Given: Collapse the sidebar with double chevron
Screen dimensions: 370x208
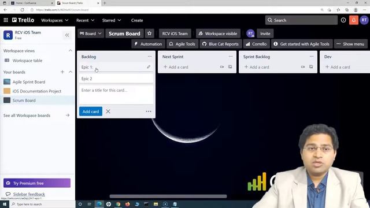Looking at the screenshot, I should coord(67,35).
